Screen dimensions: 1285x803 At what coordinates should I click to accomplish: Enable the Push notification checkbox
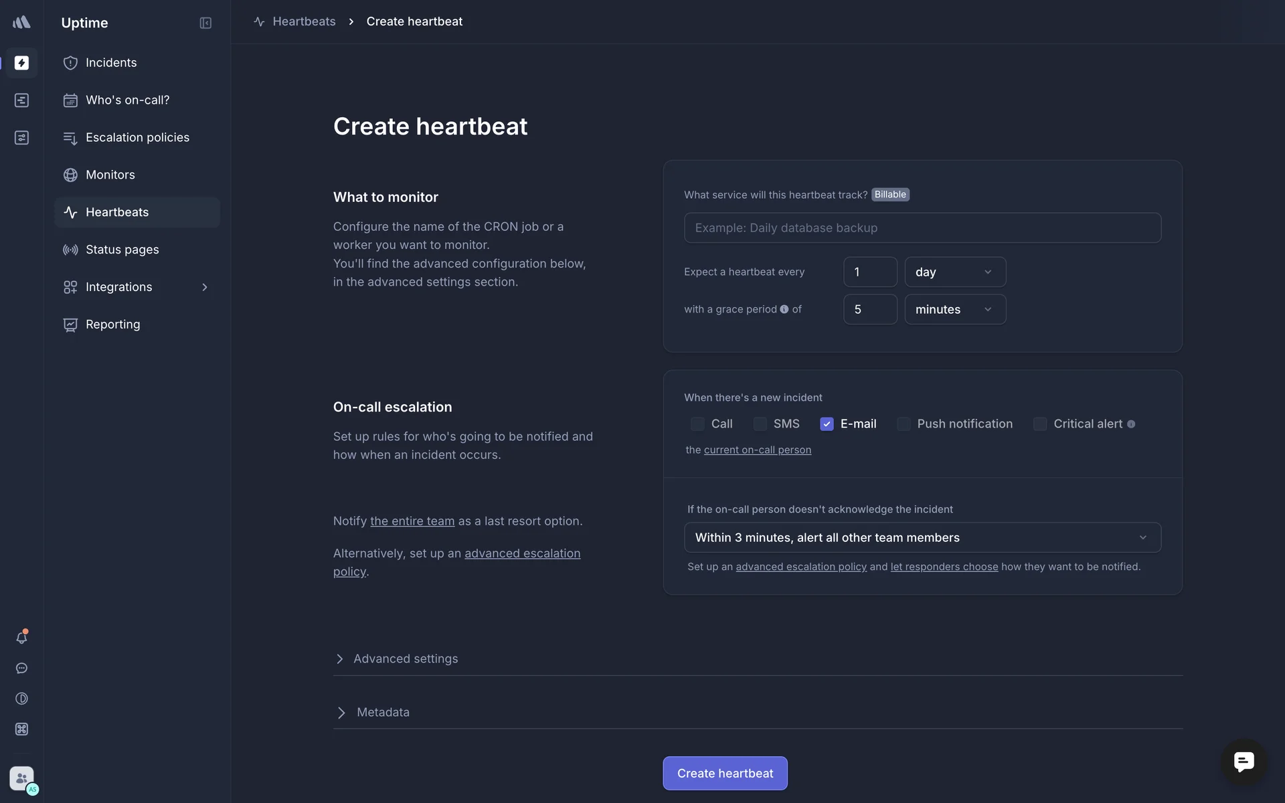pyautogui.click(x=904, y=424)
